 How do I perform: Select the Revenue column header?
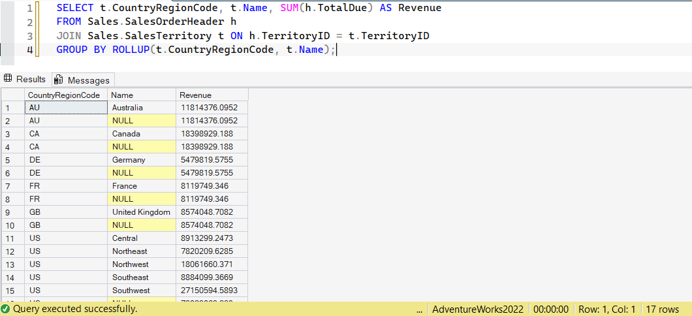click(x=212, y=95)
